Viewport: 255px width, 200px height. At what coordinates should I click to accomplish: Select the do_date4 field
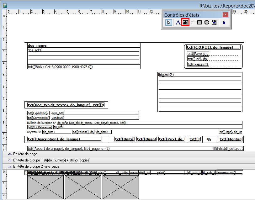[x=104, y=132]
